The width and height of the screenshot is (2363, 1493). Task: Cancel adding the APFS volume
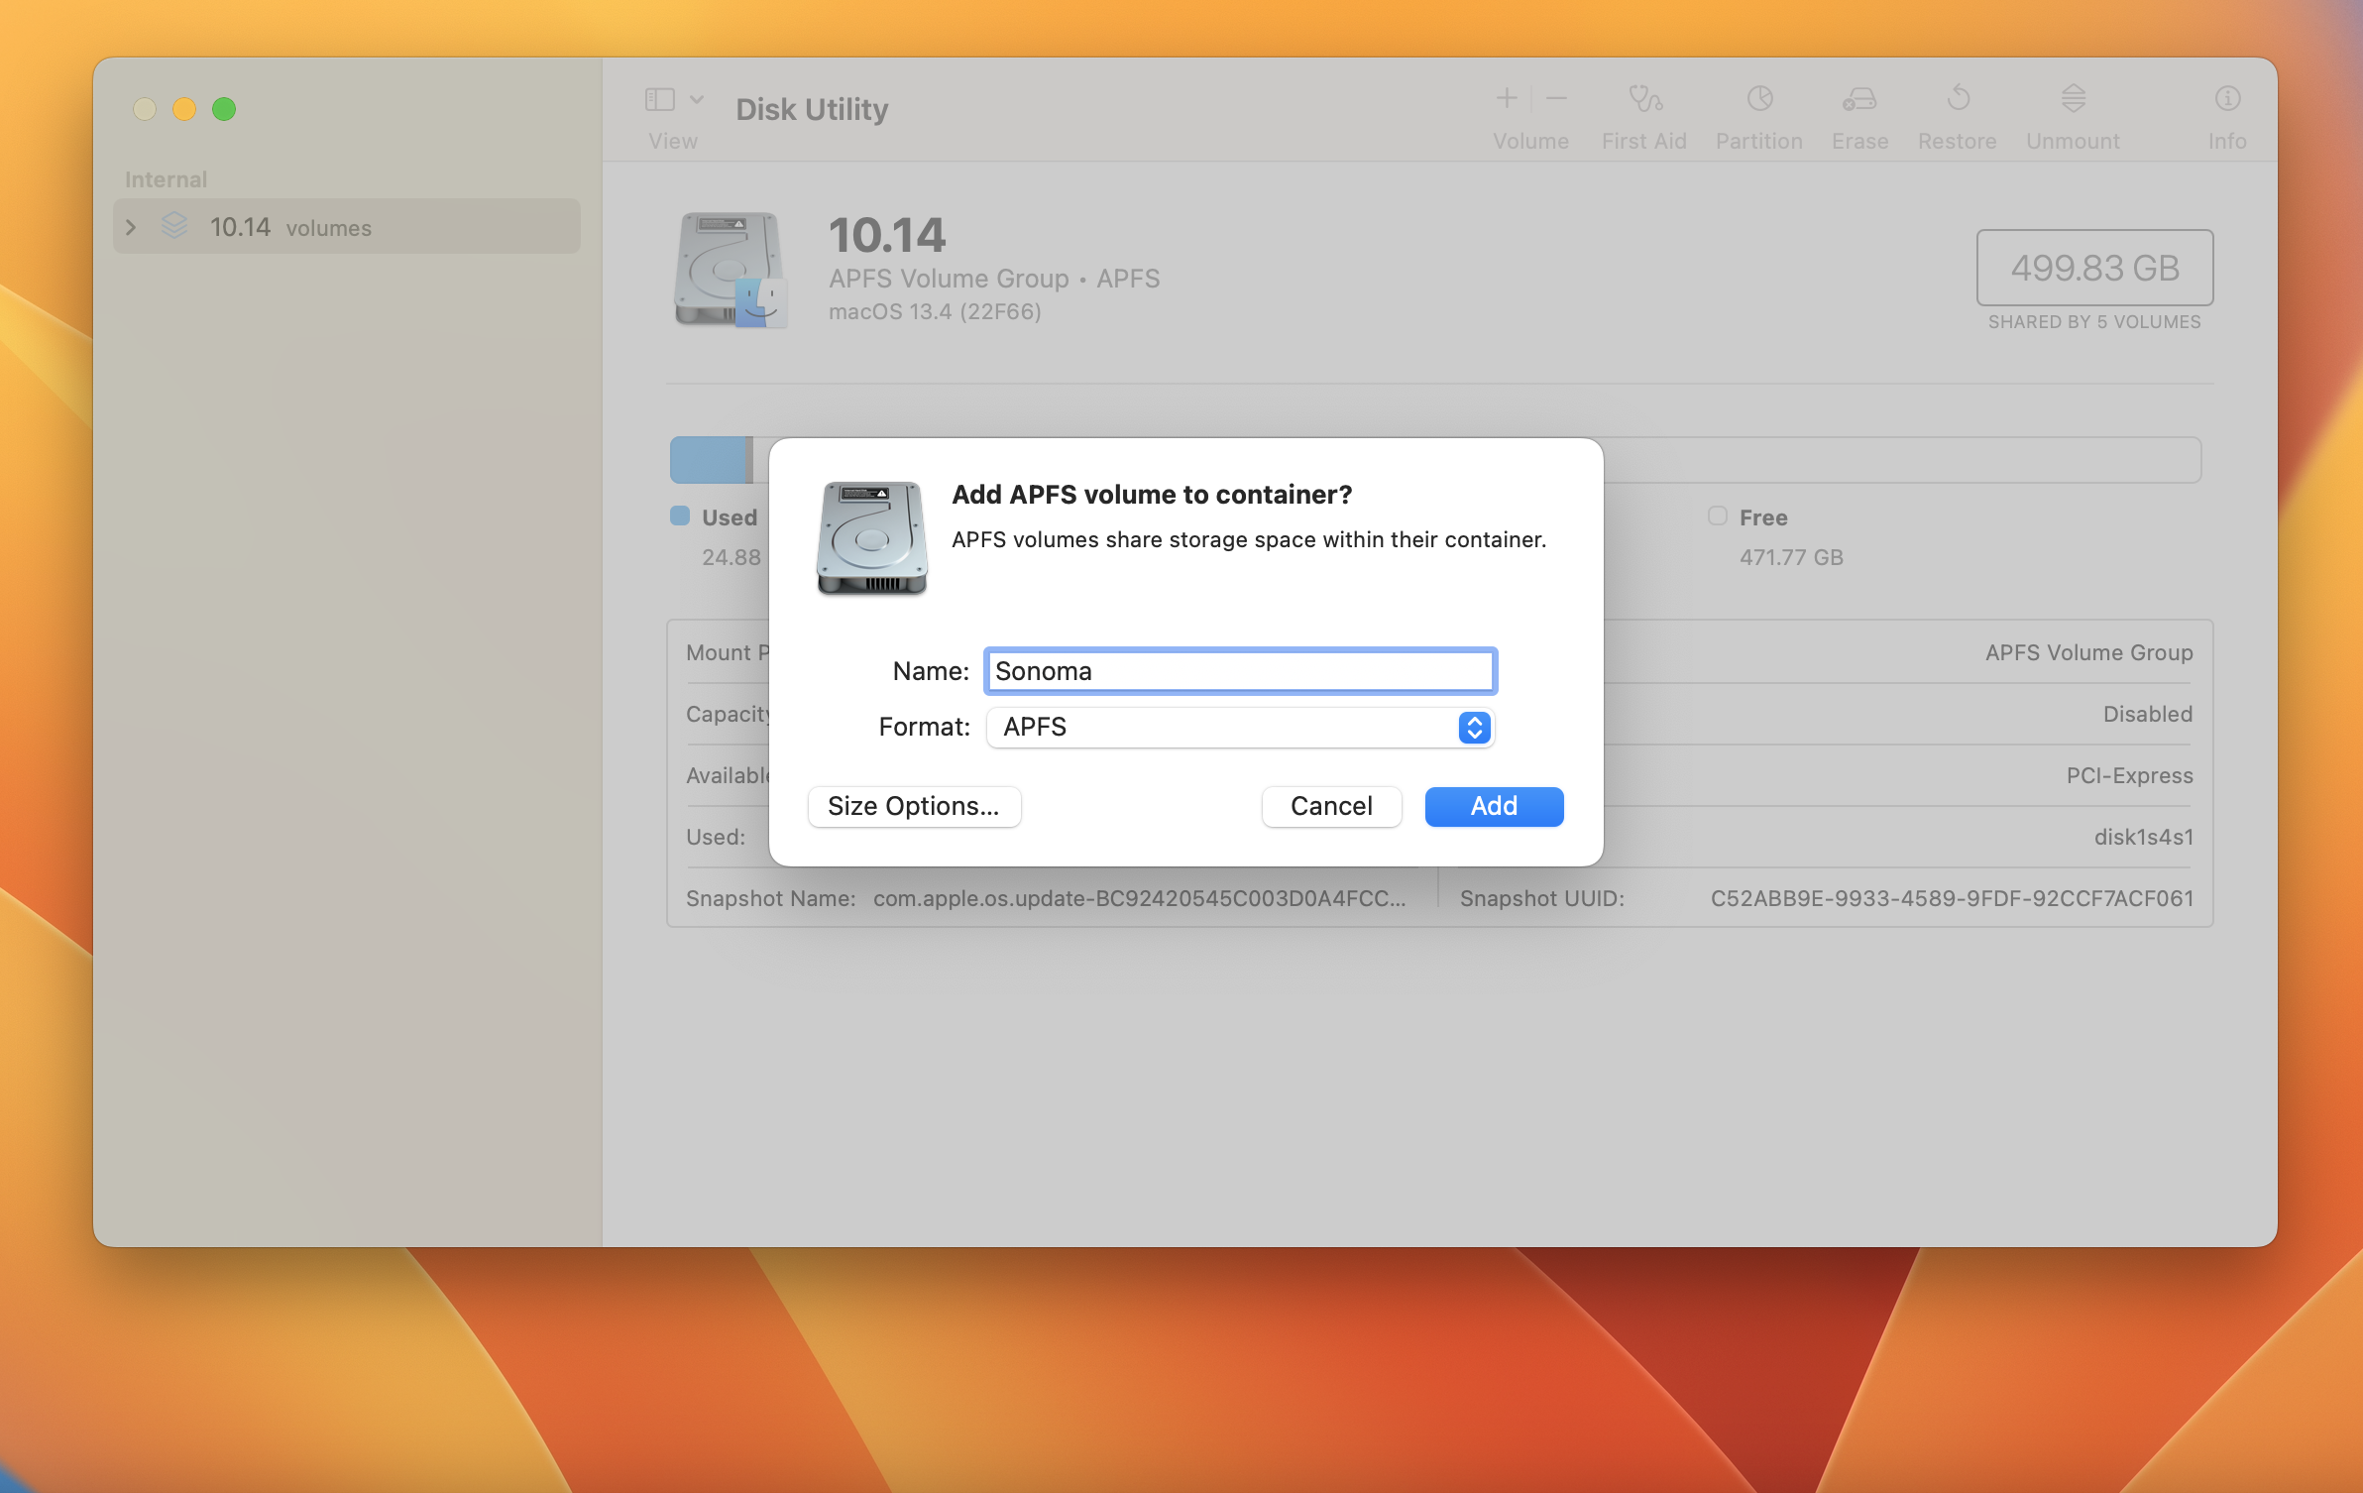point(1330,806)
